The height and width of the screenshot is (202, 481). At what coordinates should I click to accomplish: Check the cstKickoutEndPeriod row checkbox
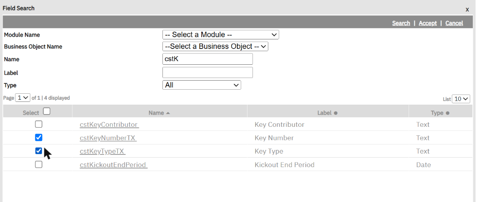pos(38,164)
